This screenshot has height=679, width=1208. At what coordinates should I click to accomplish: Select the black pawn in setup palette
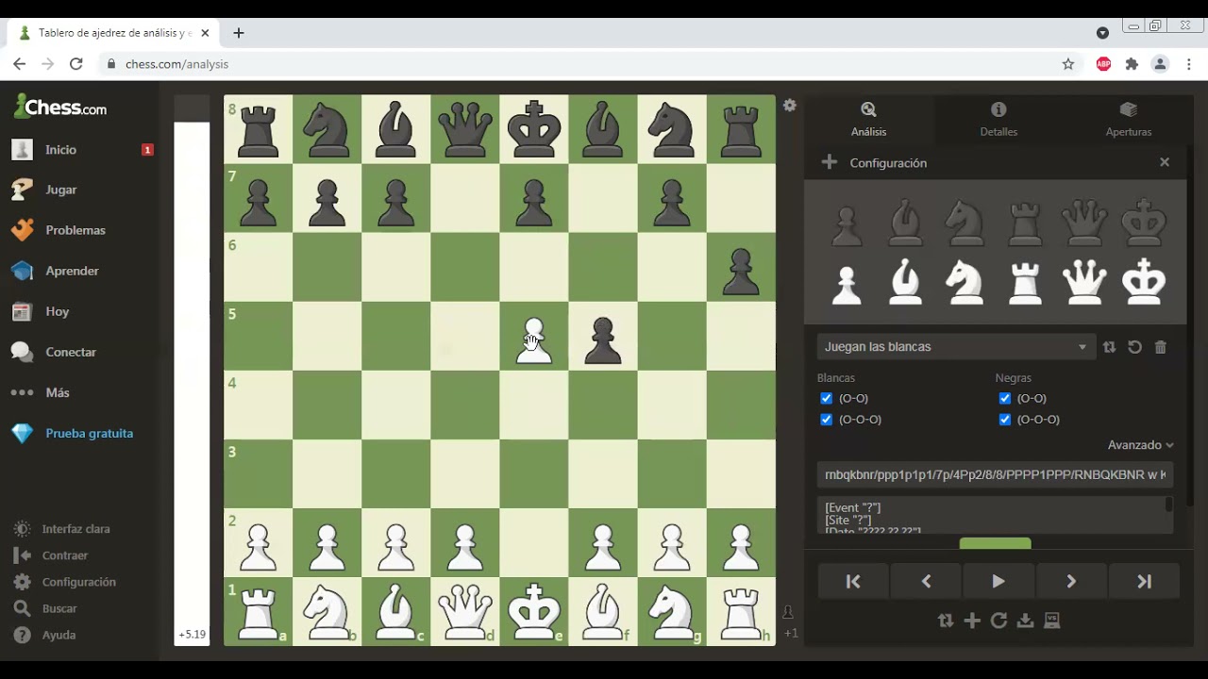click(847, 225)
